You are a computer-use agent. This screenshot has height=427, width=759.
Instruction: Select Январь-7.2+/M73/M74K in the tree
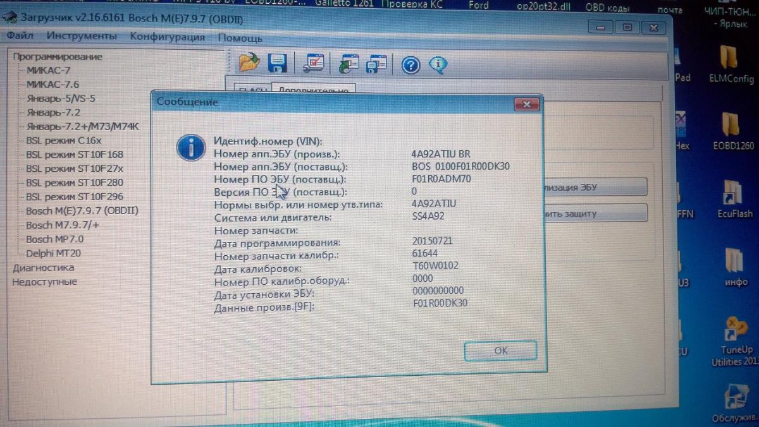82,126
